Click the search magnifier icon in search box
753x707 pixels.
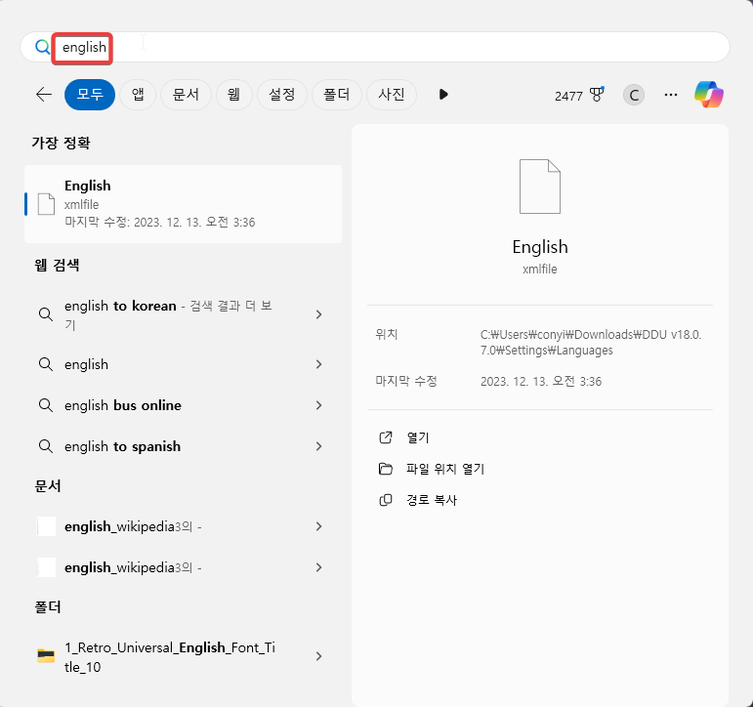point(42,47)
